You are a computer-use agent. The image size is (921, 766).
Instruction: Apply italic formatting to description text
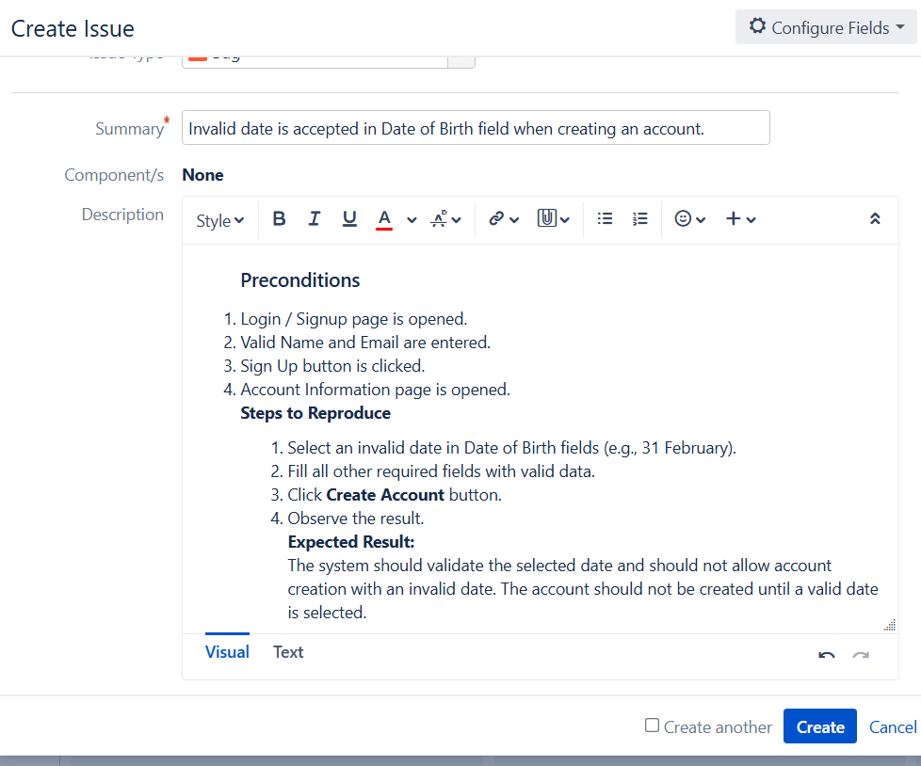point(315,219)
